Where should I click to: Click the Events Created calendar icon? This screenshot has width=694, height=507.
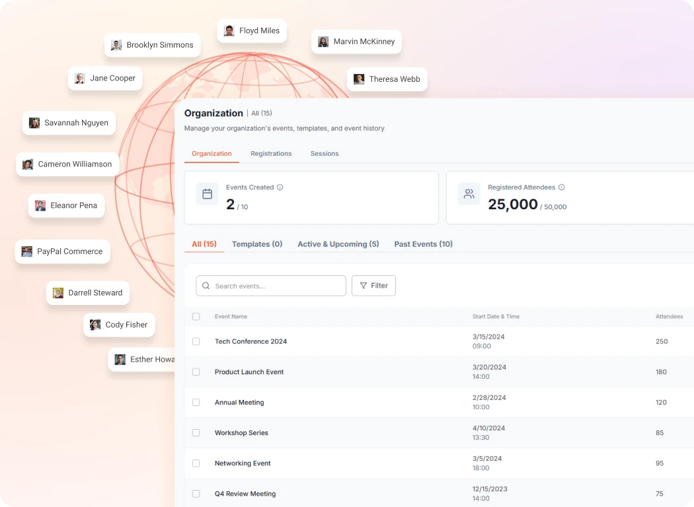[x=207, y=193]
